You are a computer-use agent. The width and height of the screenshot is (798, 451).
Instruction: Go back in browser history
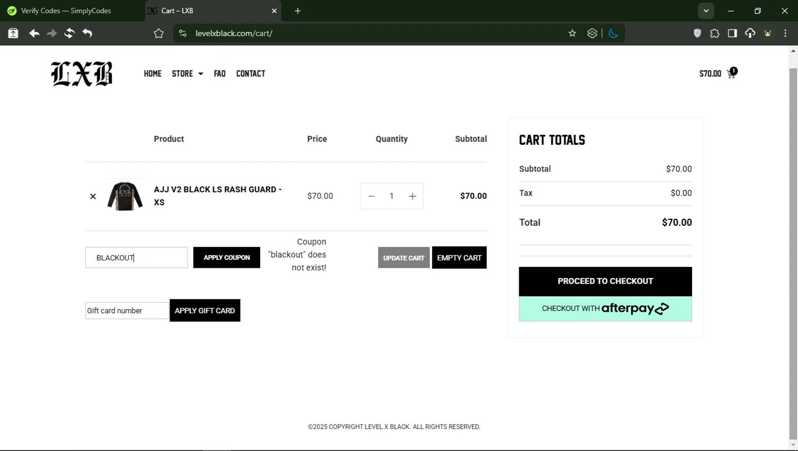tap(34, 34)
